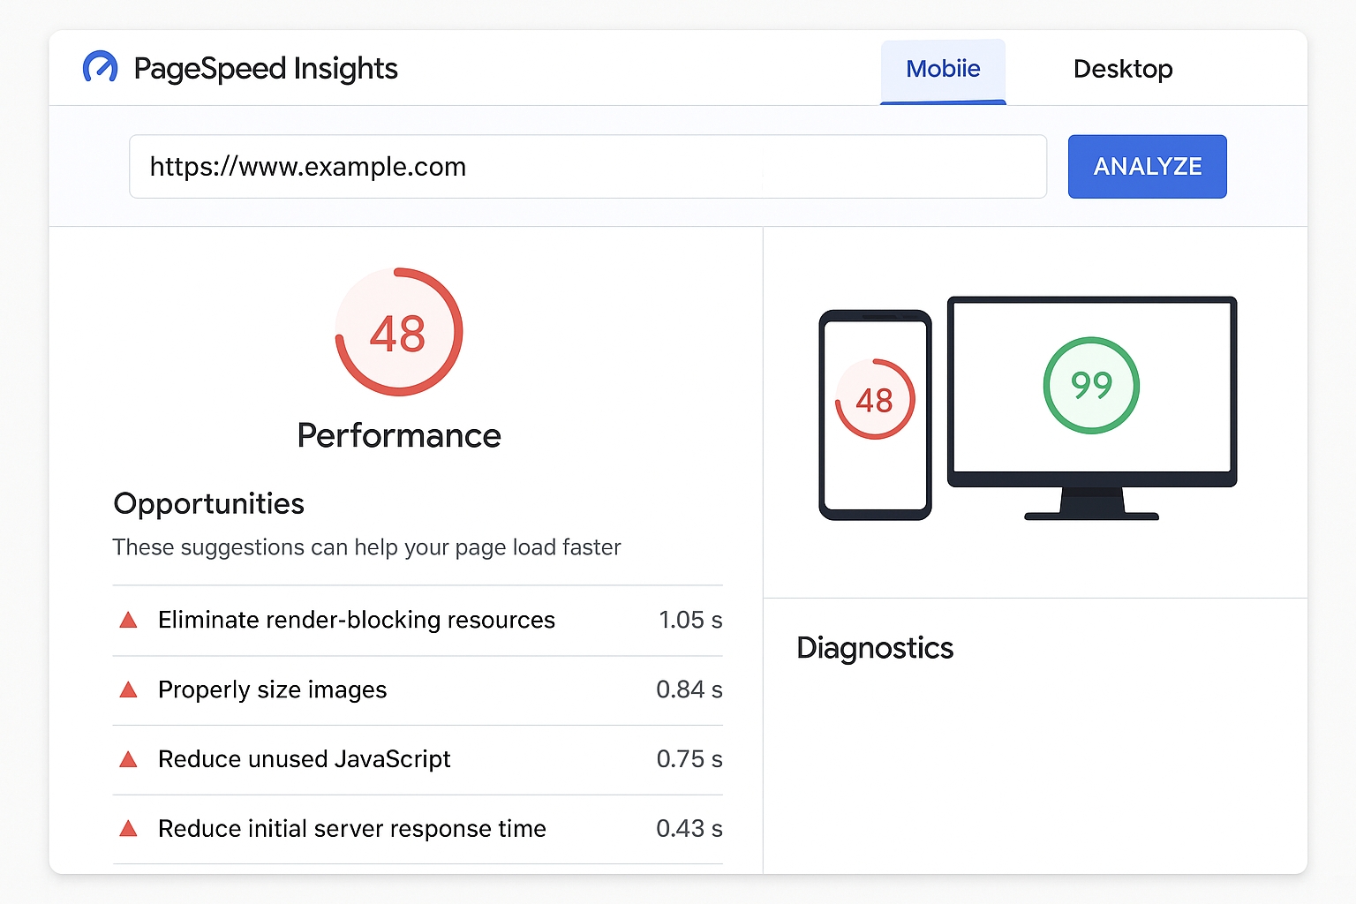Click into the URL input field
Viewport: 1356px width, 904px height.
pyautogui.click(x=587, y=167)
